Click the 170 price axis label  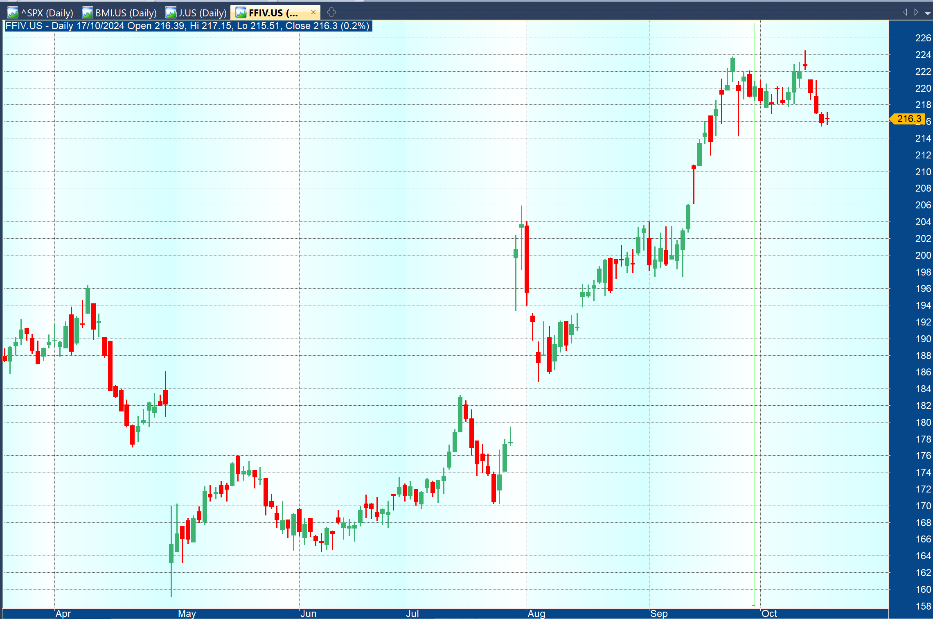pyautogui.click(x=923, y=506)
